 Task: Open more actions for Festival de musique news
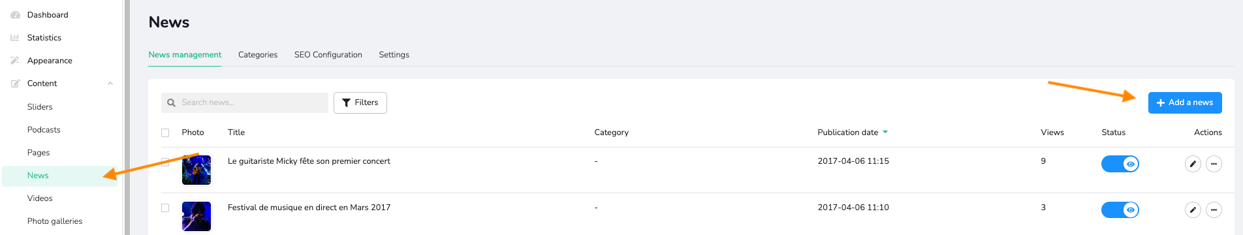coord(1214,210)
